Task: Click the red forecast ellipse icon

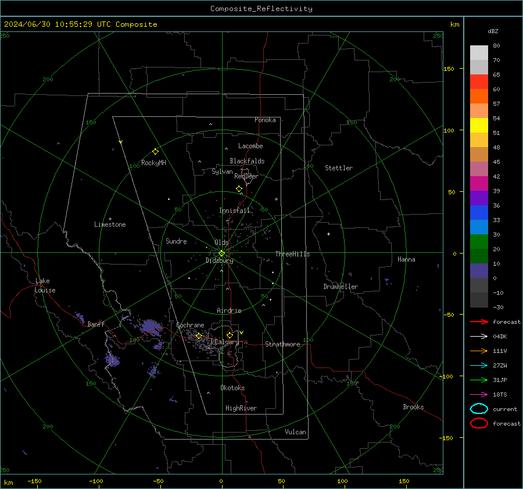Action: (x=479, y=423)
